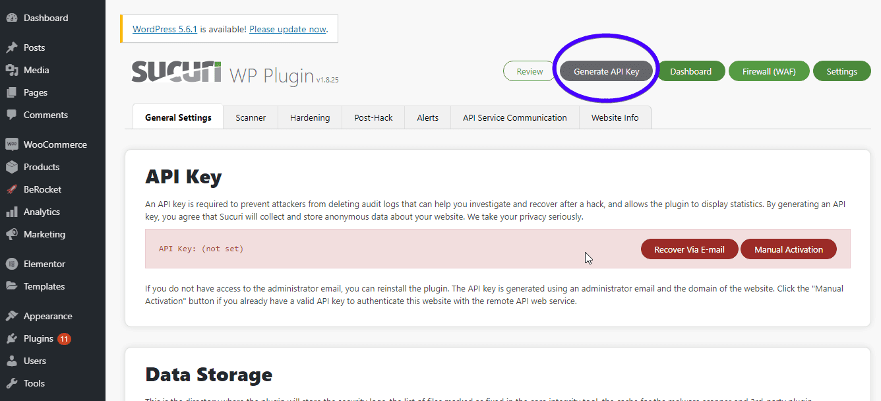Click the Templates folder icon
The width and height of the screenshot is (881, 401).
(x=11, y=286)
